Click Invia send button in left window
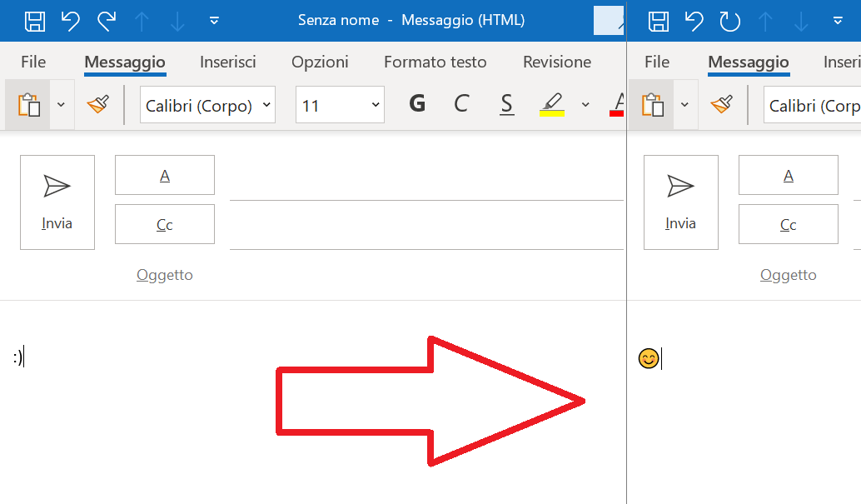Viewport: 861px width, 504px height. point(57,202)
